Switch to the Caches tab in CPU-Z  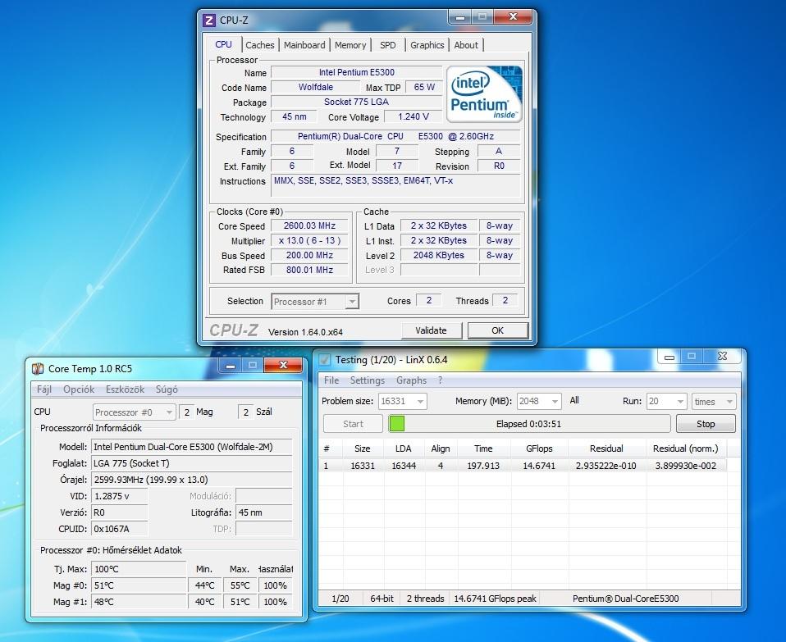pyautogui.click(x=259, y=45)
